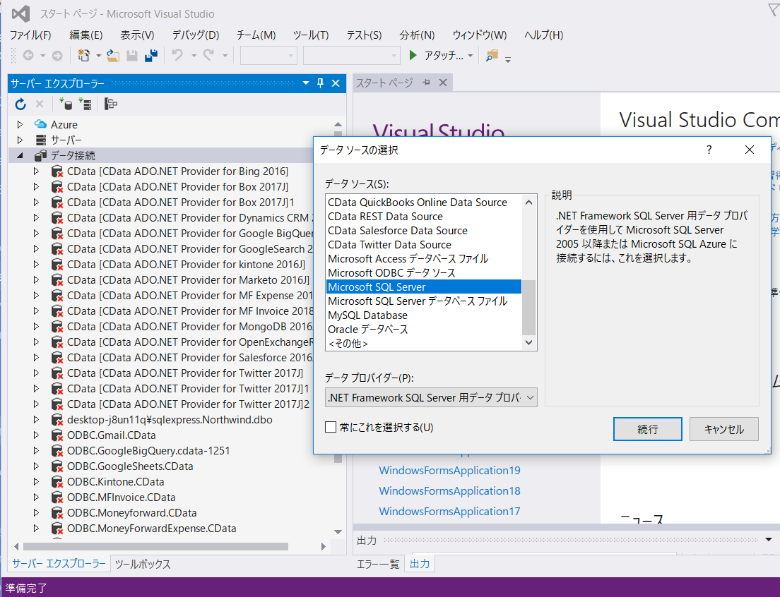780x597 pixels.
Task: Refresh connections in the Server Explorer toolbar
Action: coord(20,104)
